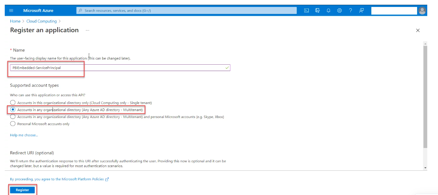Go to the Cloud Computing breadcrumb
The height and width of the screenshot is (195, 438).
(x=41, y=21)
